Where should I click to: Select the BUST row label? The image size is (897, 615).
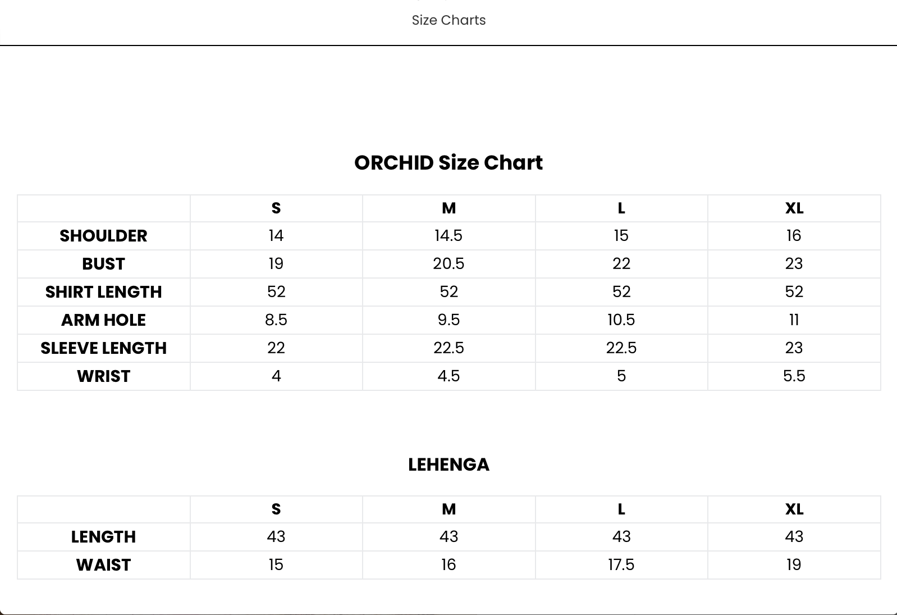[103, 264]
